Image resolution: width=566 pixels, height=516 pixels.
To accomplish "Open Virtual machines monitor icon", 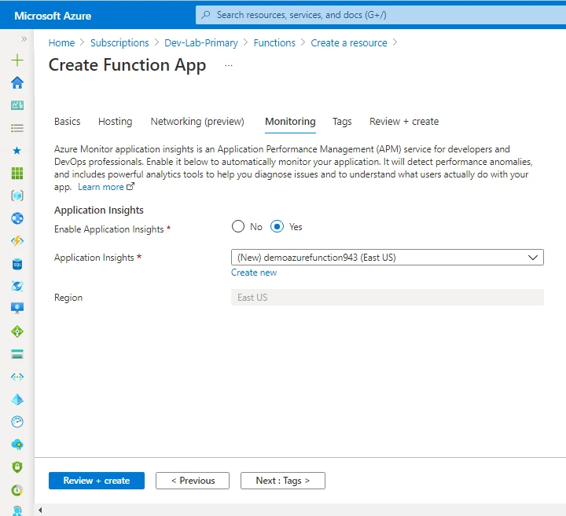I will pos(17,309).
